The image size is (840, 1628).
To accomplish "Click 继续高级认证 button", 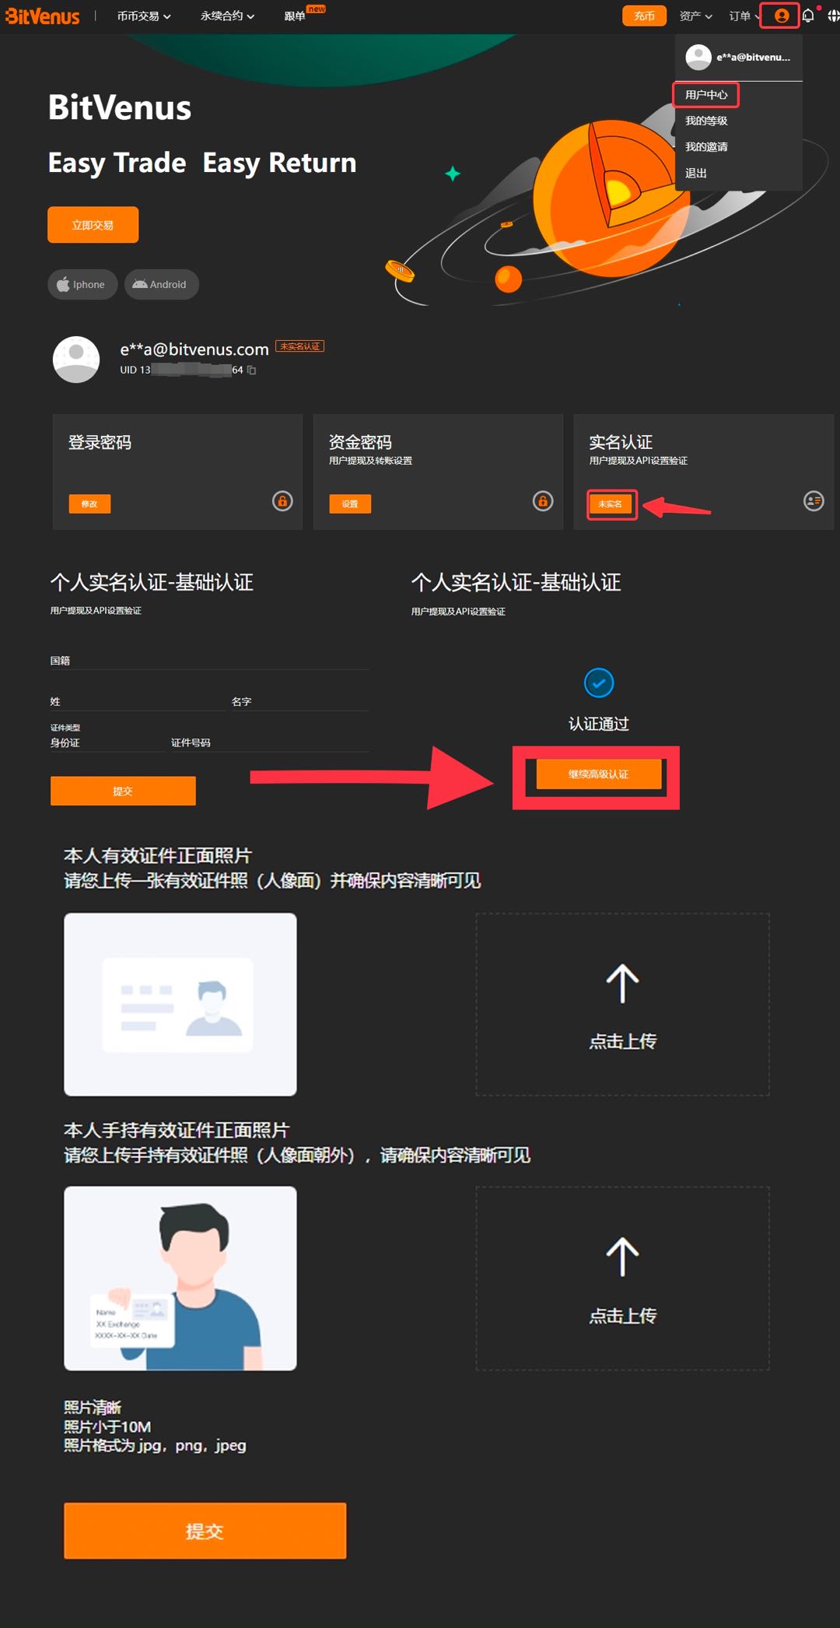I will pos(598,774).
